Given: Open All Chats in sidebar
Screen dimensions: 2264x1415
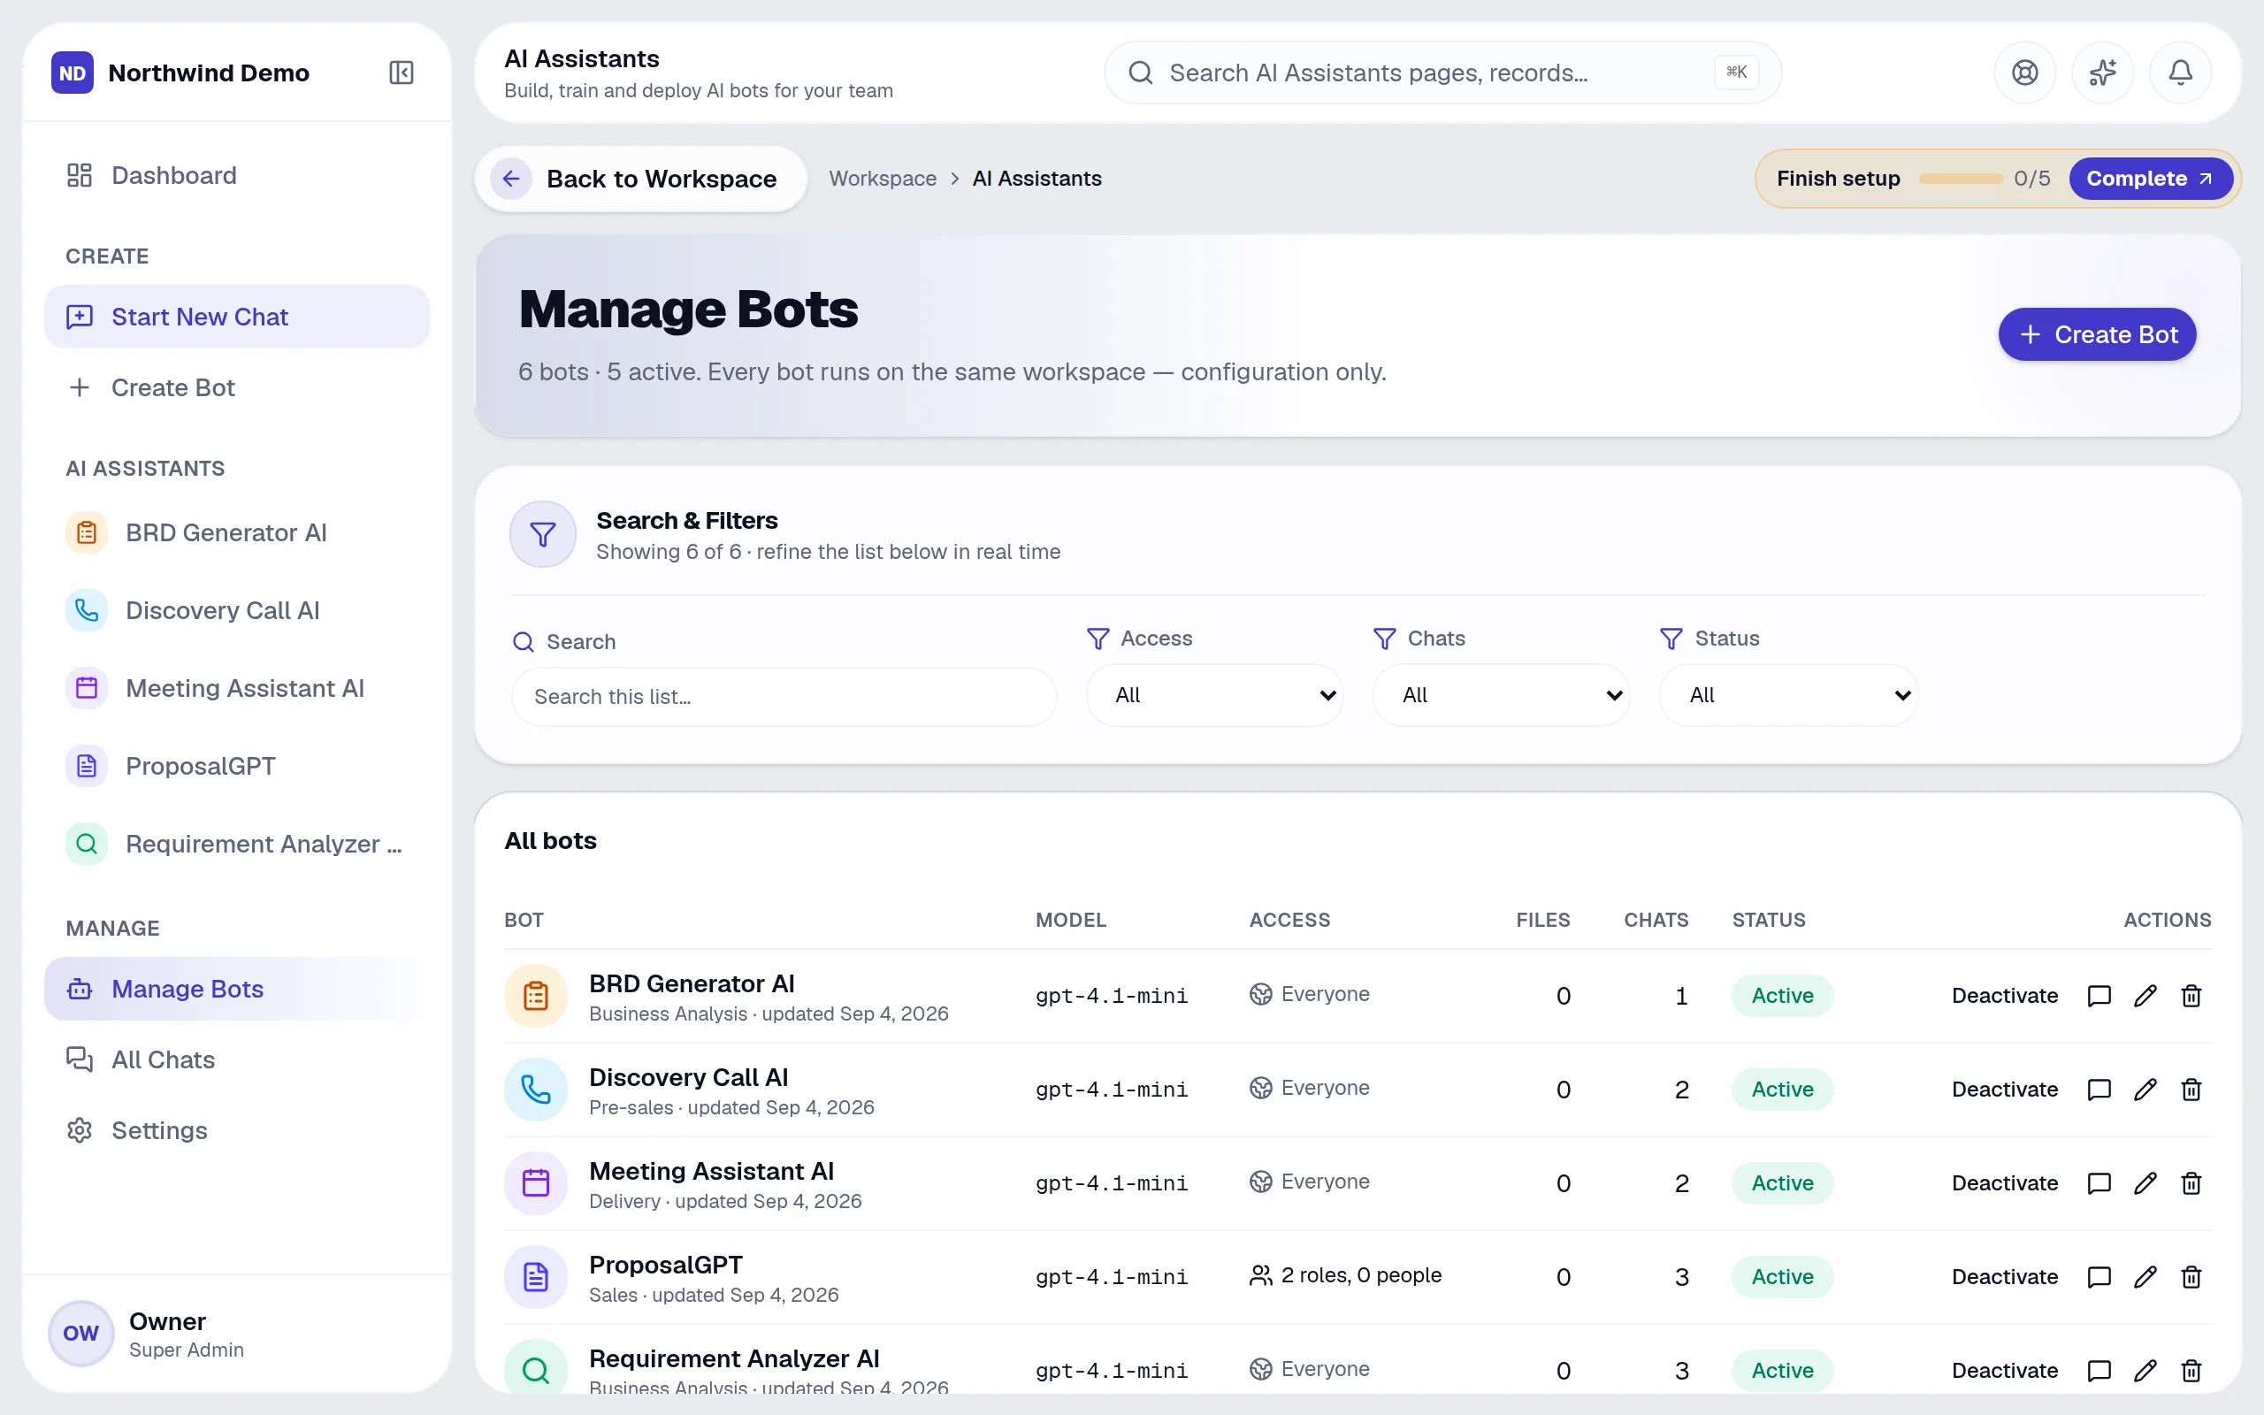Looking at the screenshot, I should pyautogui.click(x=237, y=1059).
